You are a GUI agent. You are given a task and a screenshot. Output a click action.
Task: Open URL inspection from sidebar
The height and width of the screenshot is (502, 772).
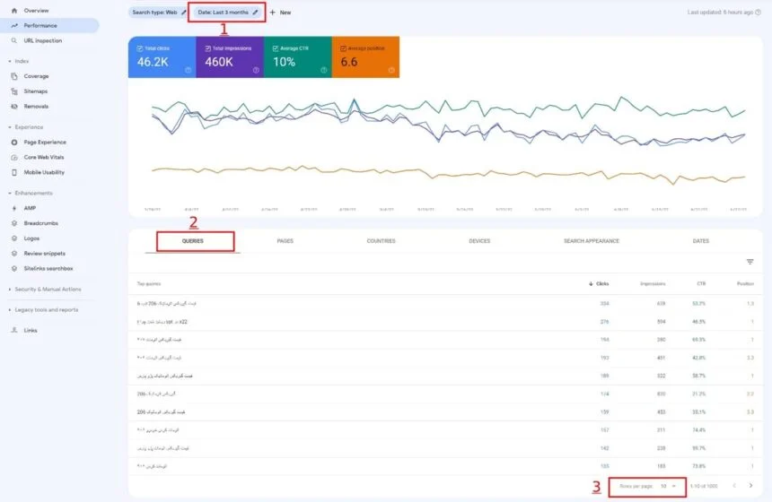click(43, 41)
